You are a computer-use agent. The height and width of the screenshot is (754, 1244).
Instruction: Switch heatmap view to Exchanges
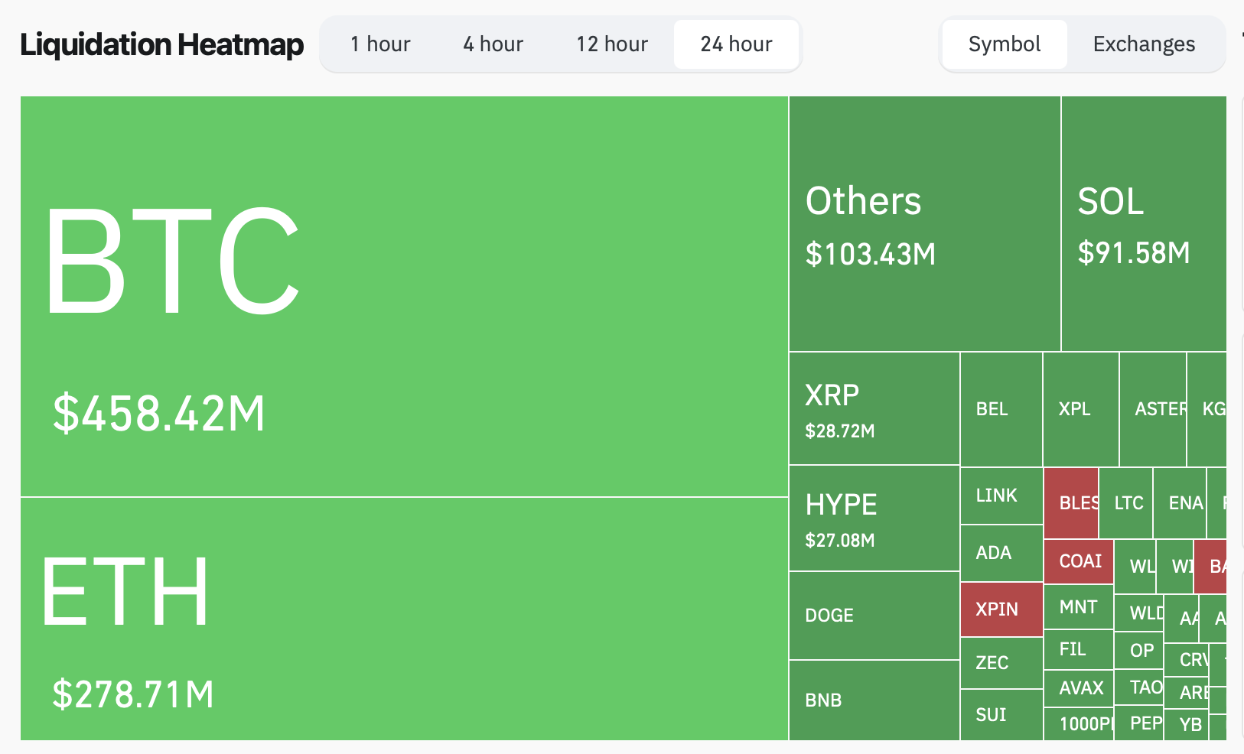tap(1144, 44)
